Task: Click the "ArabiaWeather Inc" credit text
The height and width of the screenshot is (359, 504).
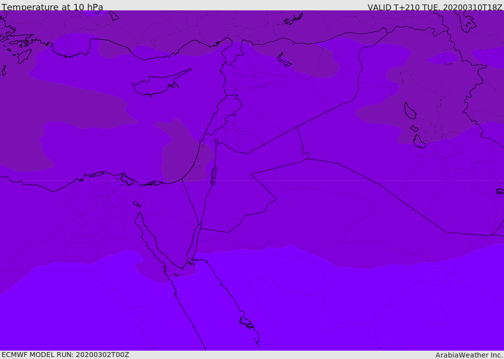Action: 469,355
